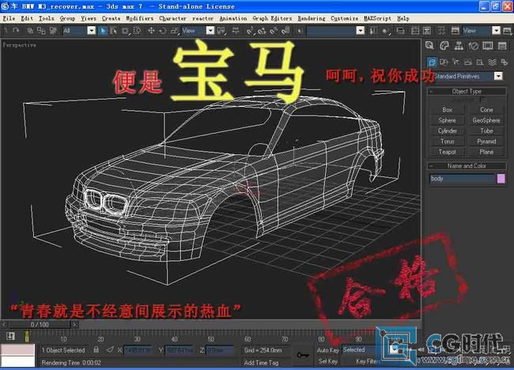The height and width of the screenshot is (370, 514).
Task: Click the Align tool icon
Action: (x=385, y=31)
